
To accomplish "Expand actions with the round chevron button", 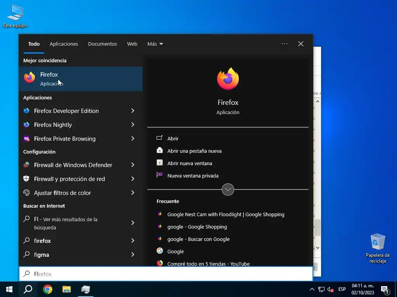I will click(228, 189).
